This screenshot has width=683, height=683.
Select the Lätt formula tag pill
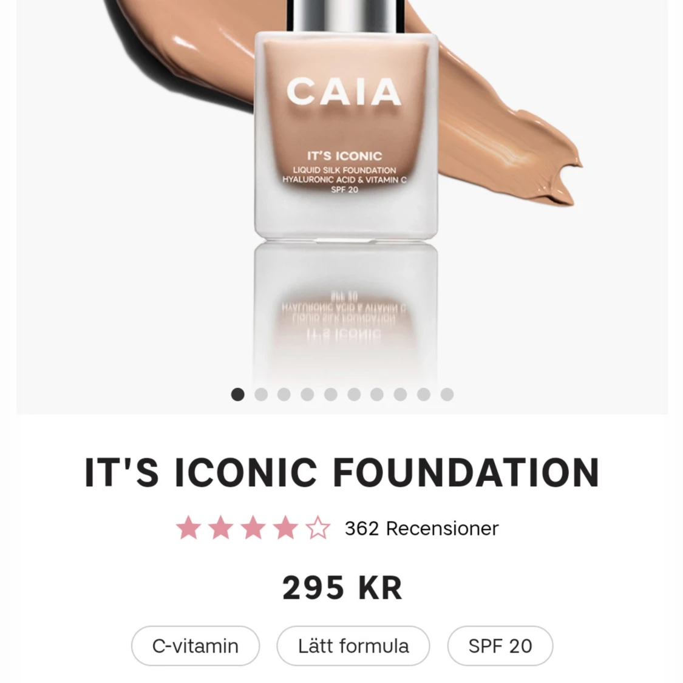353,645
